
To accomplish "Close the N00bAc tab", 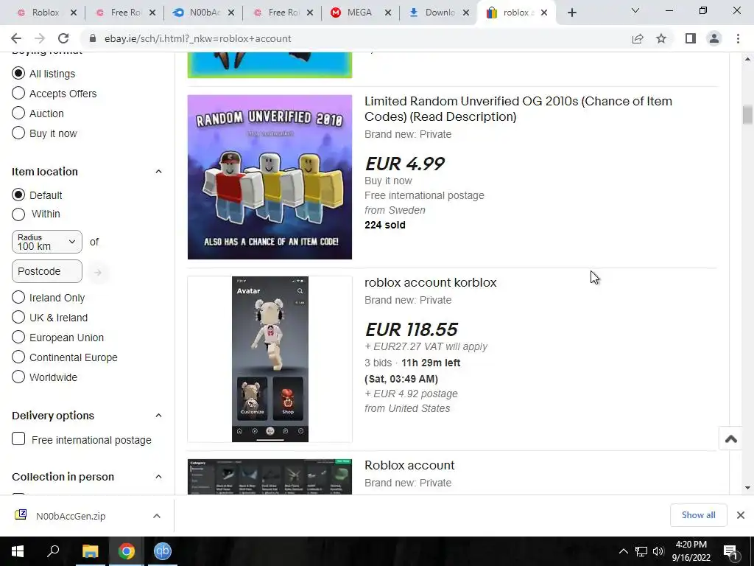I will click(230, 13).
